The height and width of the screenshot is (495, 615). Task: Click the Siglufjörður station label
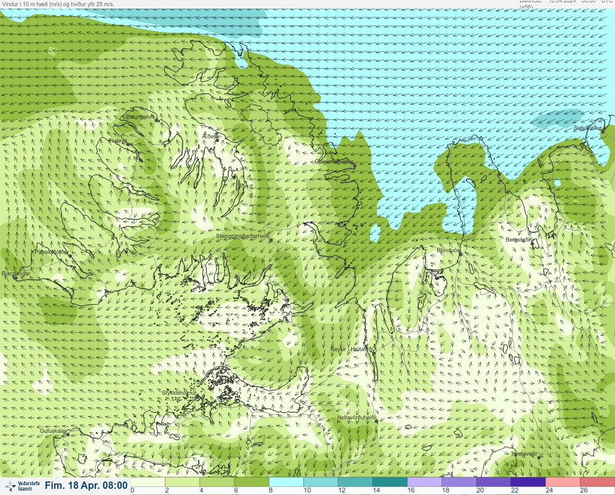coord(587,128)
